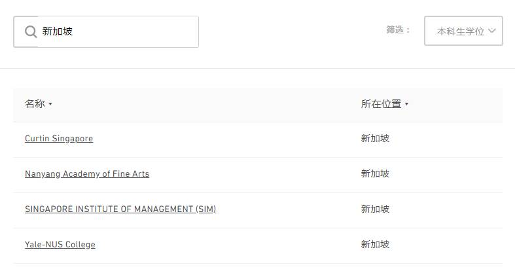
Task: Click the 新加坡 location cell for Curtin Singapore
Action: (375, 139)
